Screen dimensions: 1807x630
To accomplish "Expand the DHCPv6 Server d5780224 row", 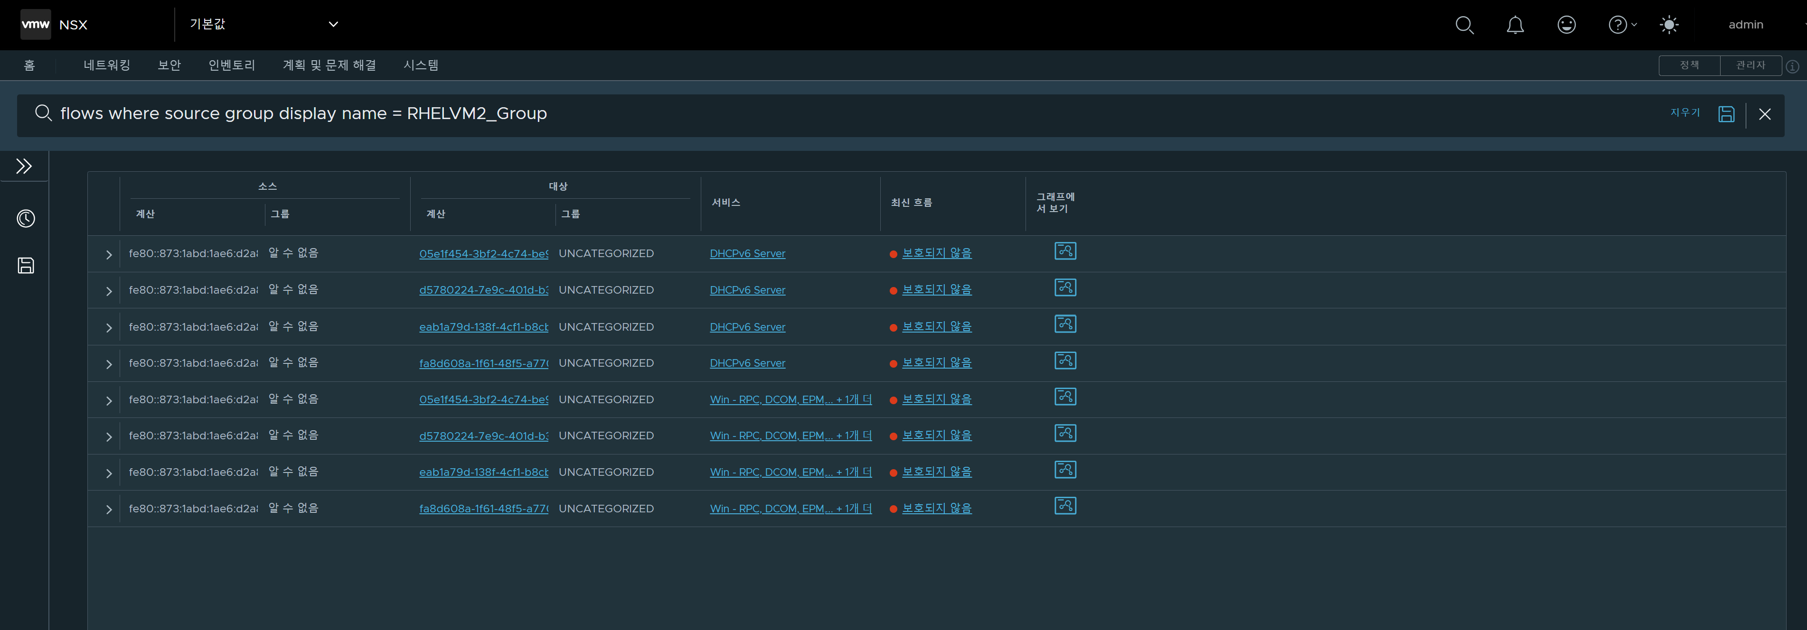I will click(x=109, y=291).
